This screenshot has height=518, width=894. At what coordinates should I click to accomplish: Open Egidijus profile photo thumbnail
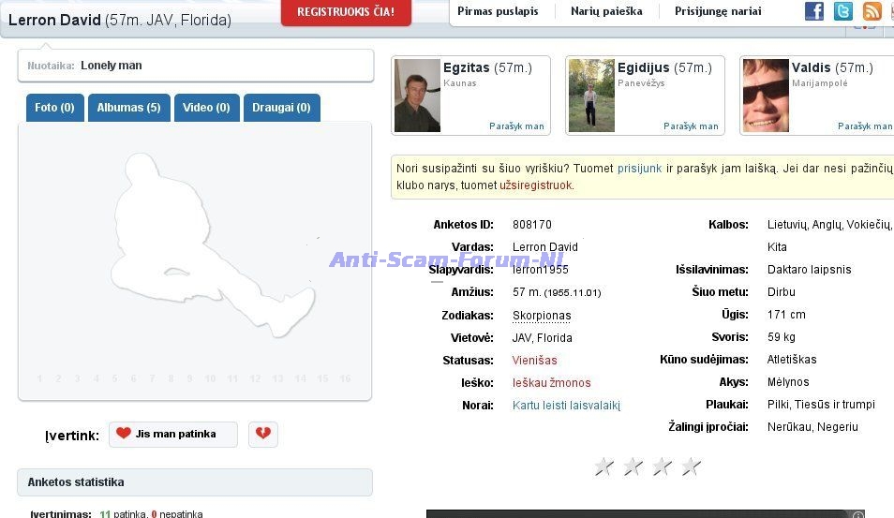[x=591, y=96]
